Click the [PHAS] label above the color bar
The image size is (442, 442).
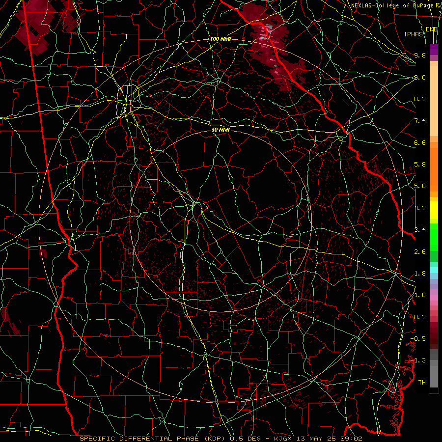[415, 34]
